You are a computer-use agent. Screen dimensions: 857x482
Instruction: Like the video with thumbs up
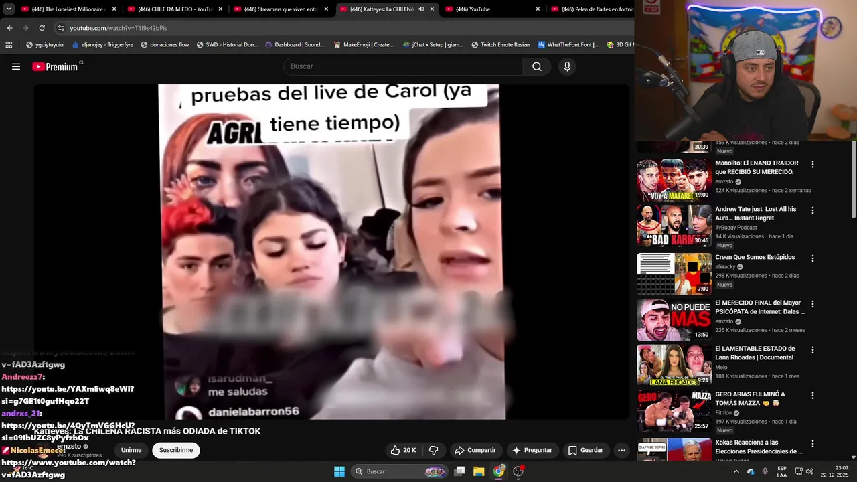pos(403,450)
